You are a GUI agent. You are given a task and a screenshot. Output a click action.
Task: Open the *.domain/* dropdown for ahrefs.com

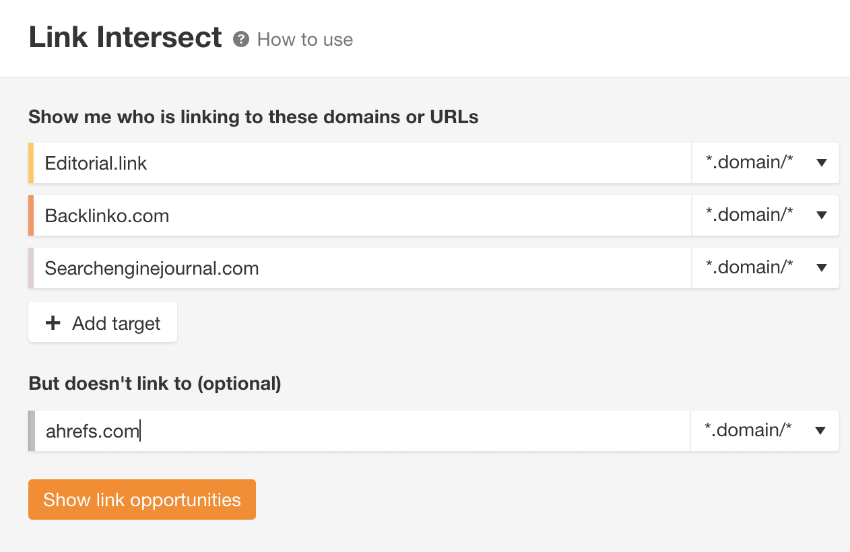click(765, 430)
